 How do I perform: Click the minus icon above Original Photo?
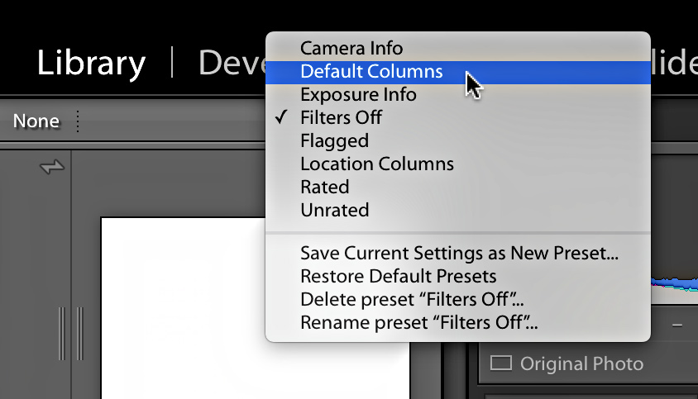point(677,325)
